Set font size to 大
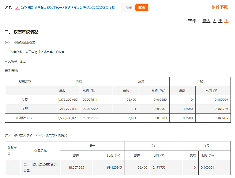235x178 pixels. [x=214, y=20]
